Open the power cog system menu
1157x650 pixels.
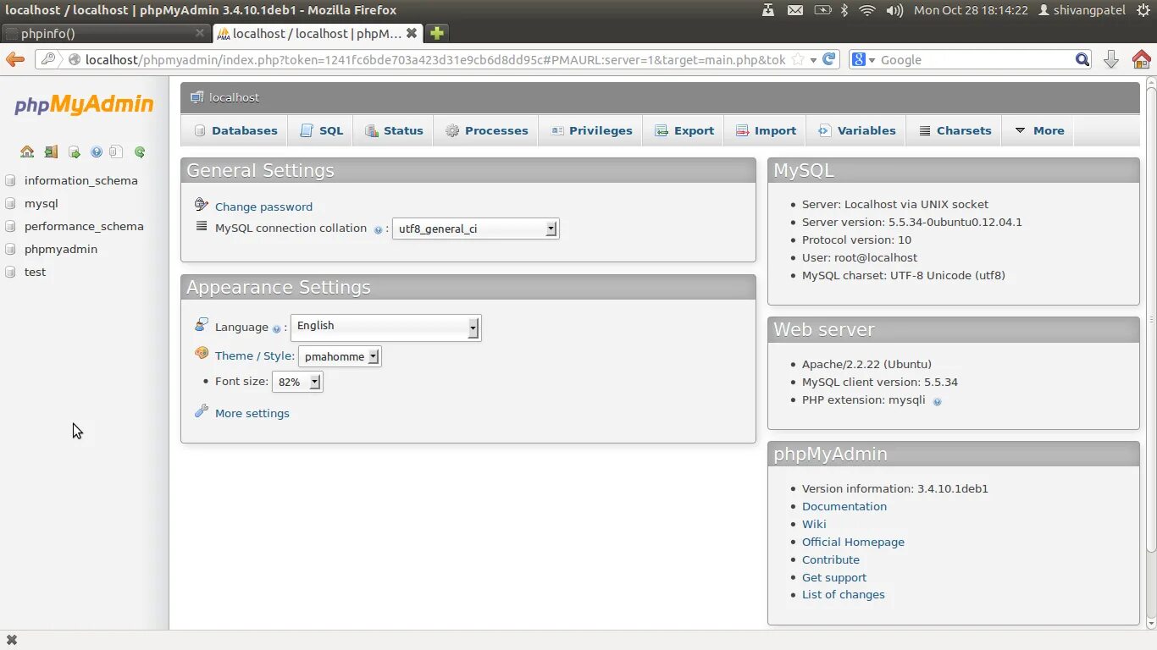(x=1143, y=10)
